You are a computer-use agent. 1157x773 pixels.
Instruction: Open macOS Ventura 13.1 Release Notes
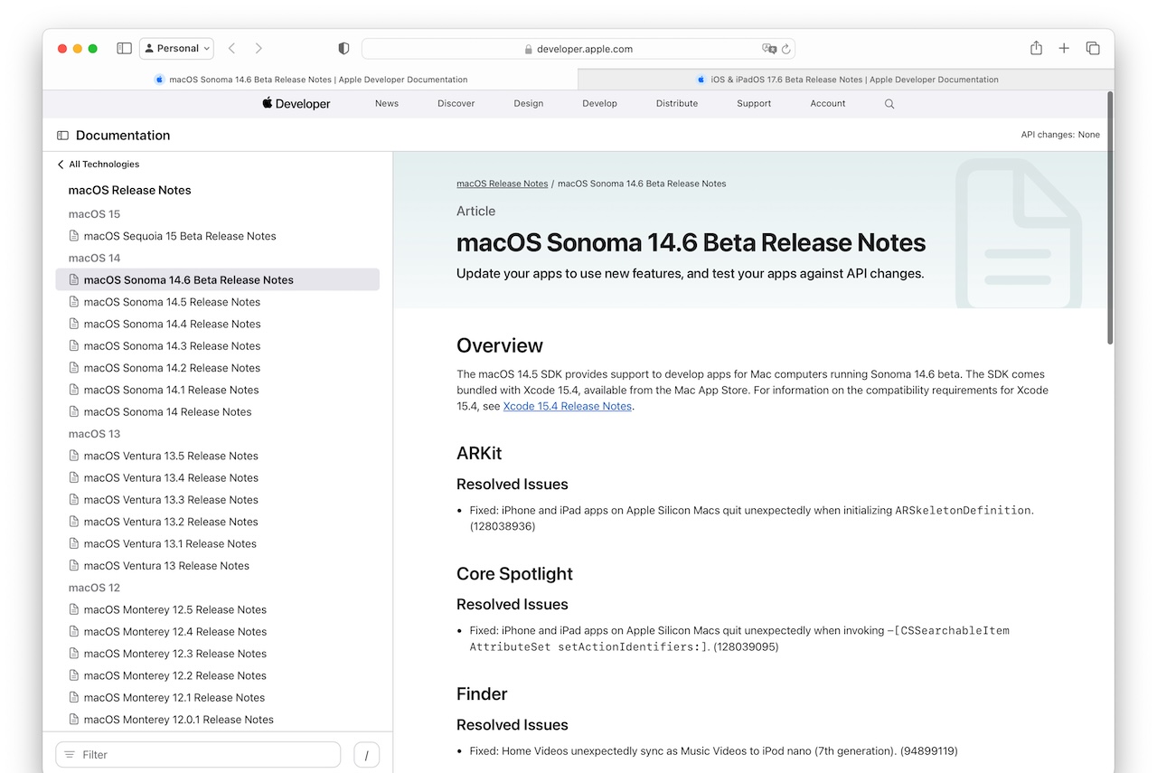170,544
